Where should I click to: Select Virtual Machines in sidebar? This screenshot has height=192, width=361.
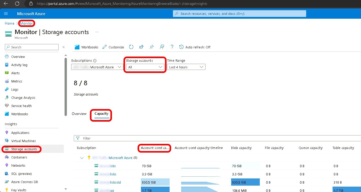23,141
